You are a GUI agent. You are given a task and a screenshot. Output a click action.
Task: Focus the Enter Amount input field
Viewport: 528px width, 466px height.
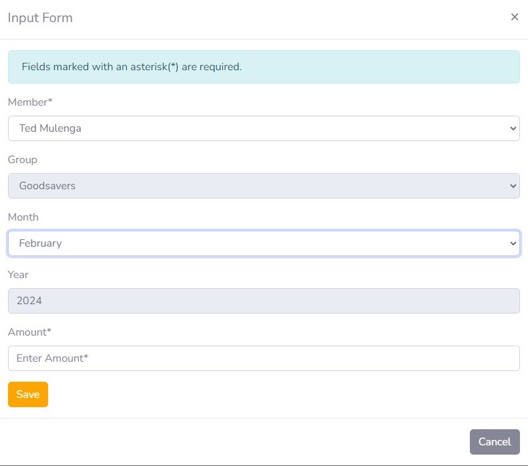263,358
